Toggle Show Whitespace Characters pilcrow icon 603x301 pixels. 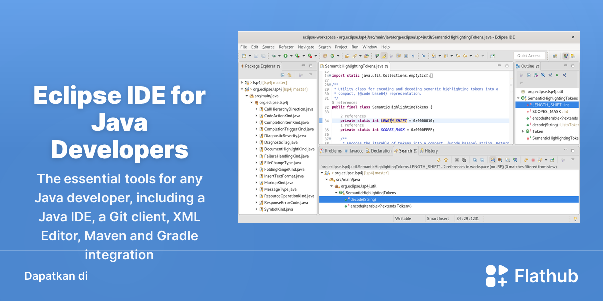pos(413,56)
